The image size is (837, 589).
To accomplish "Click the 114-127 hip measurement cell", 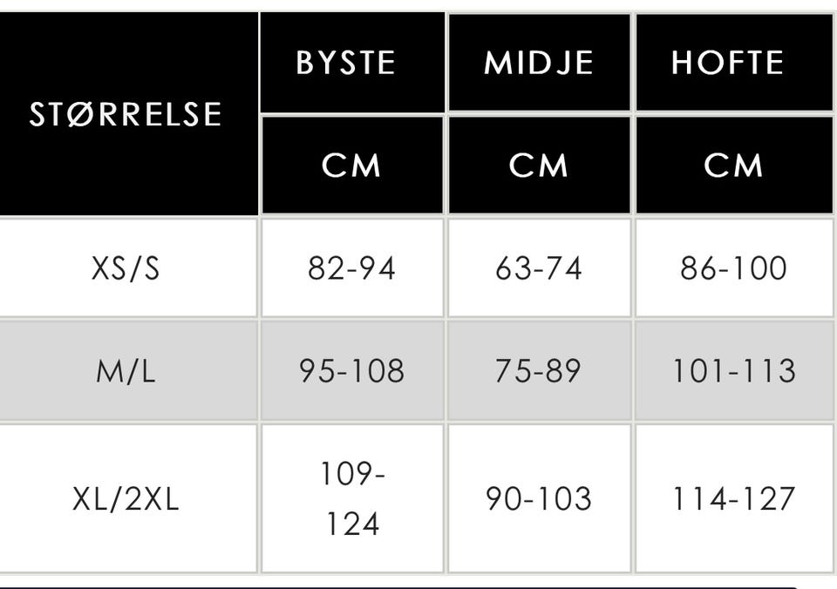I will (732, 499).
